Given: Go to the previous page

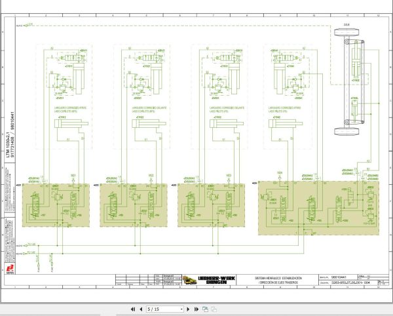Looking at the screenshot, I should point(141,309).
